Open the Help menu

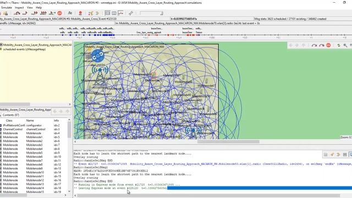pos(38,7)
